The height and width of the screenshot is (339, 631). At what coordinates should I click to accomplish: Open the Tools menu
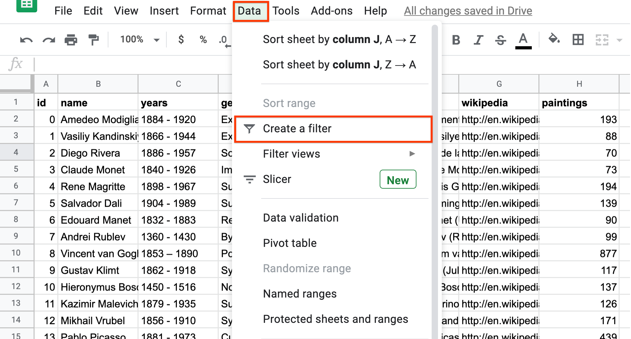(x=286, y=11)
